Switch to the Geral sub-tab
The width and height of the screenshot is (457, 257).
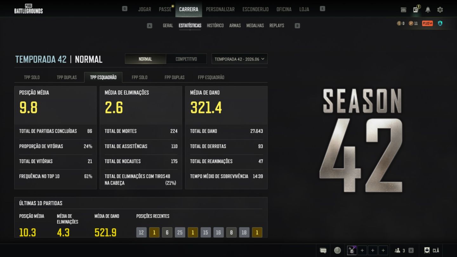(168, 25)
